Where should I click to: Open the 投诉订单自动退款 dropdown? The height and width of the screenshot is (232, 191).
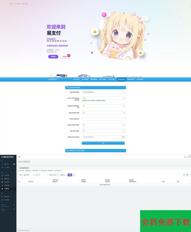pyautogui.click(x=103, y=131)
